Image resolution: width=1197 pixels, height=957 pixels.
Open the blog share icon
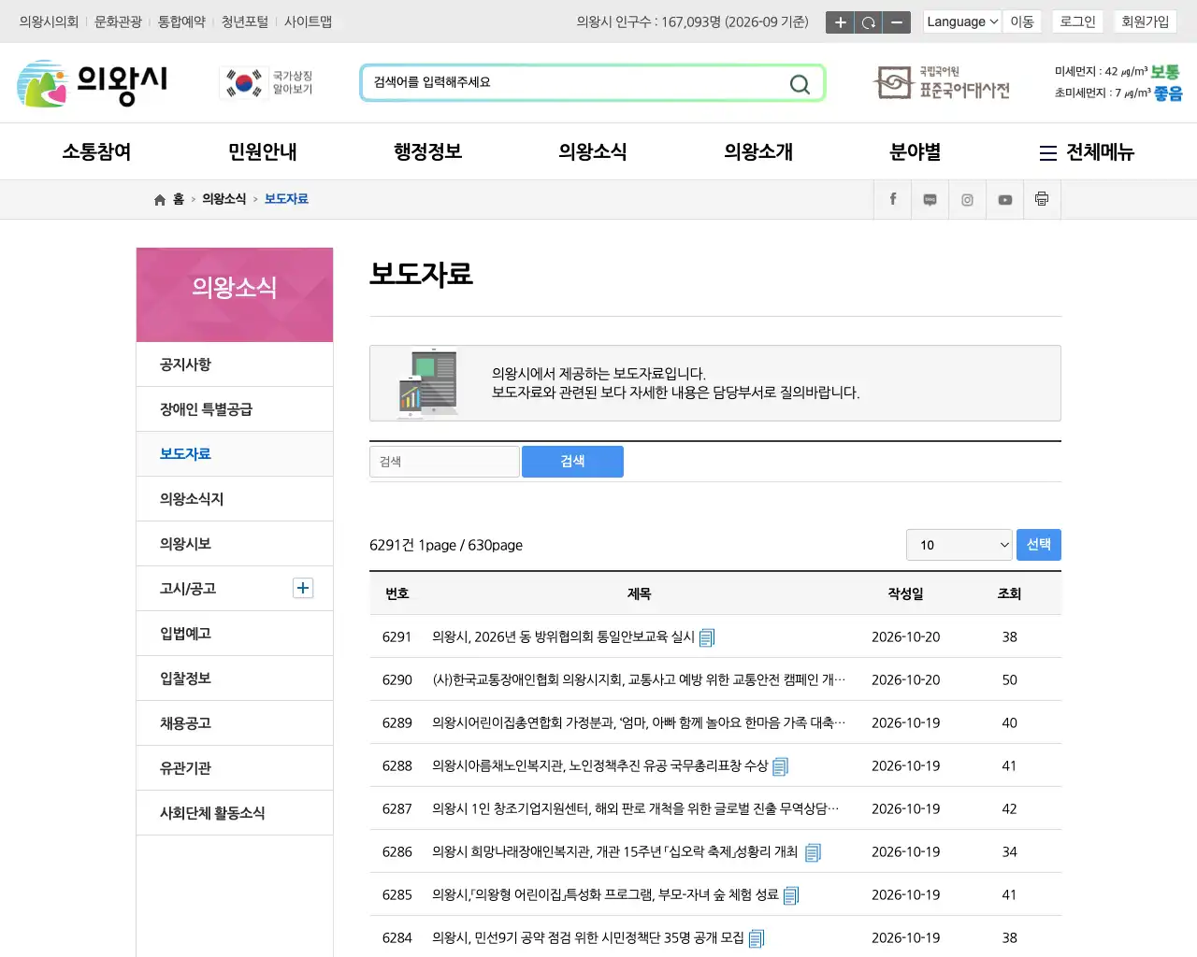(x=930, y=199)
